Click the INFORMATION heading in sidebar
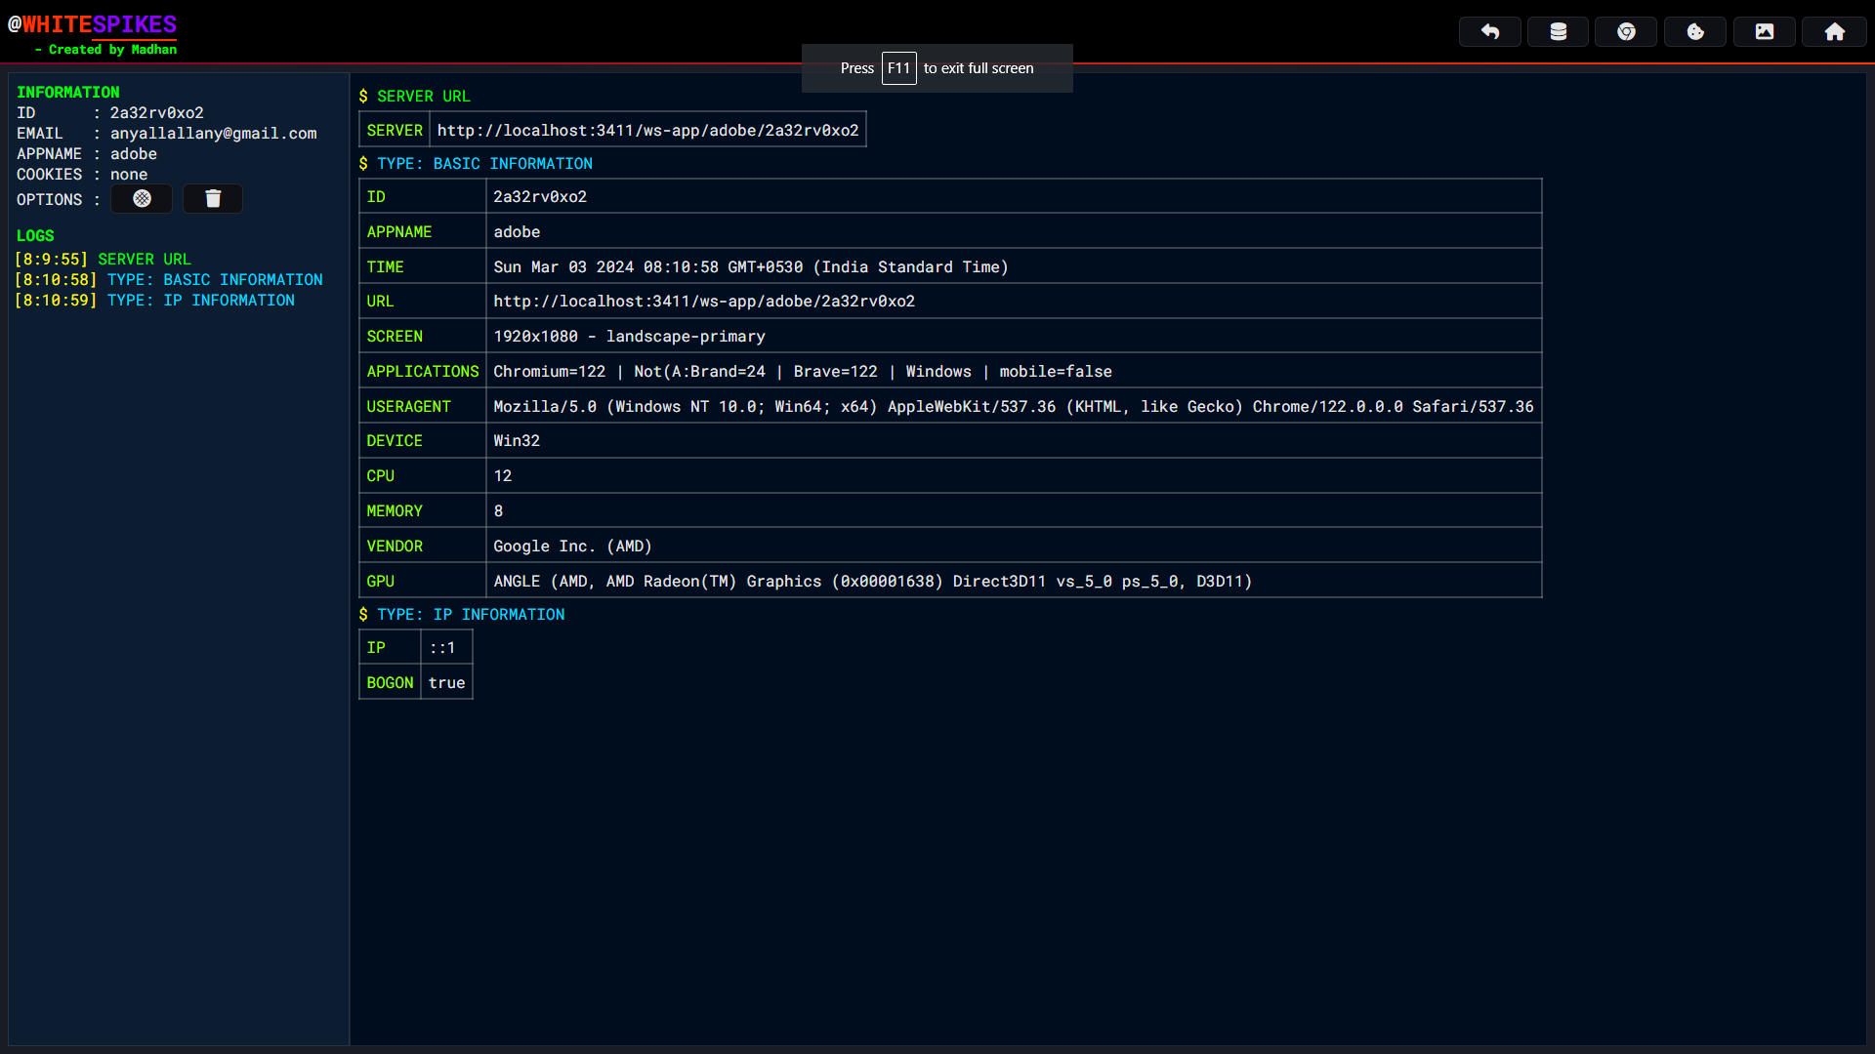 pyautogui.click(x=67, y=93)
